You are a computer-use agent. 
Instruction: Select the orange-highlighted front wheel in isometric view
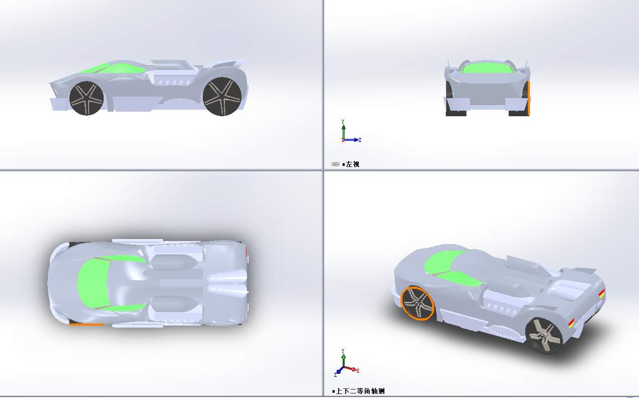tap(418, 303)
